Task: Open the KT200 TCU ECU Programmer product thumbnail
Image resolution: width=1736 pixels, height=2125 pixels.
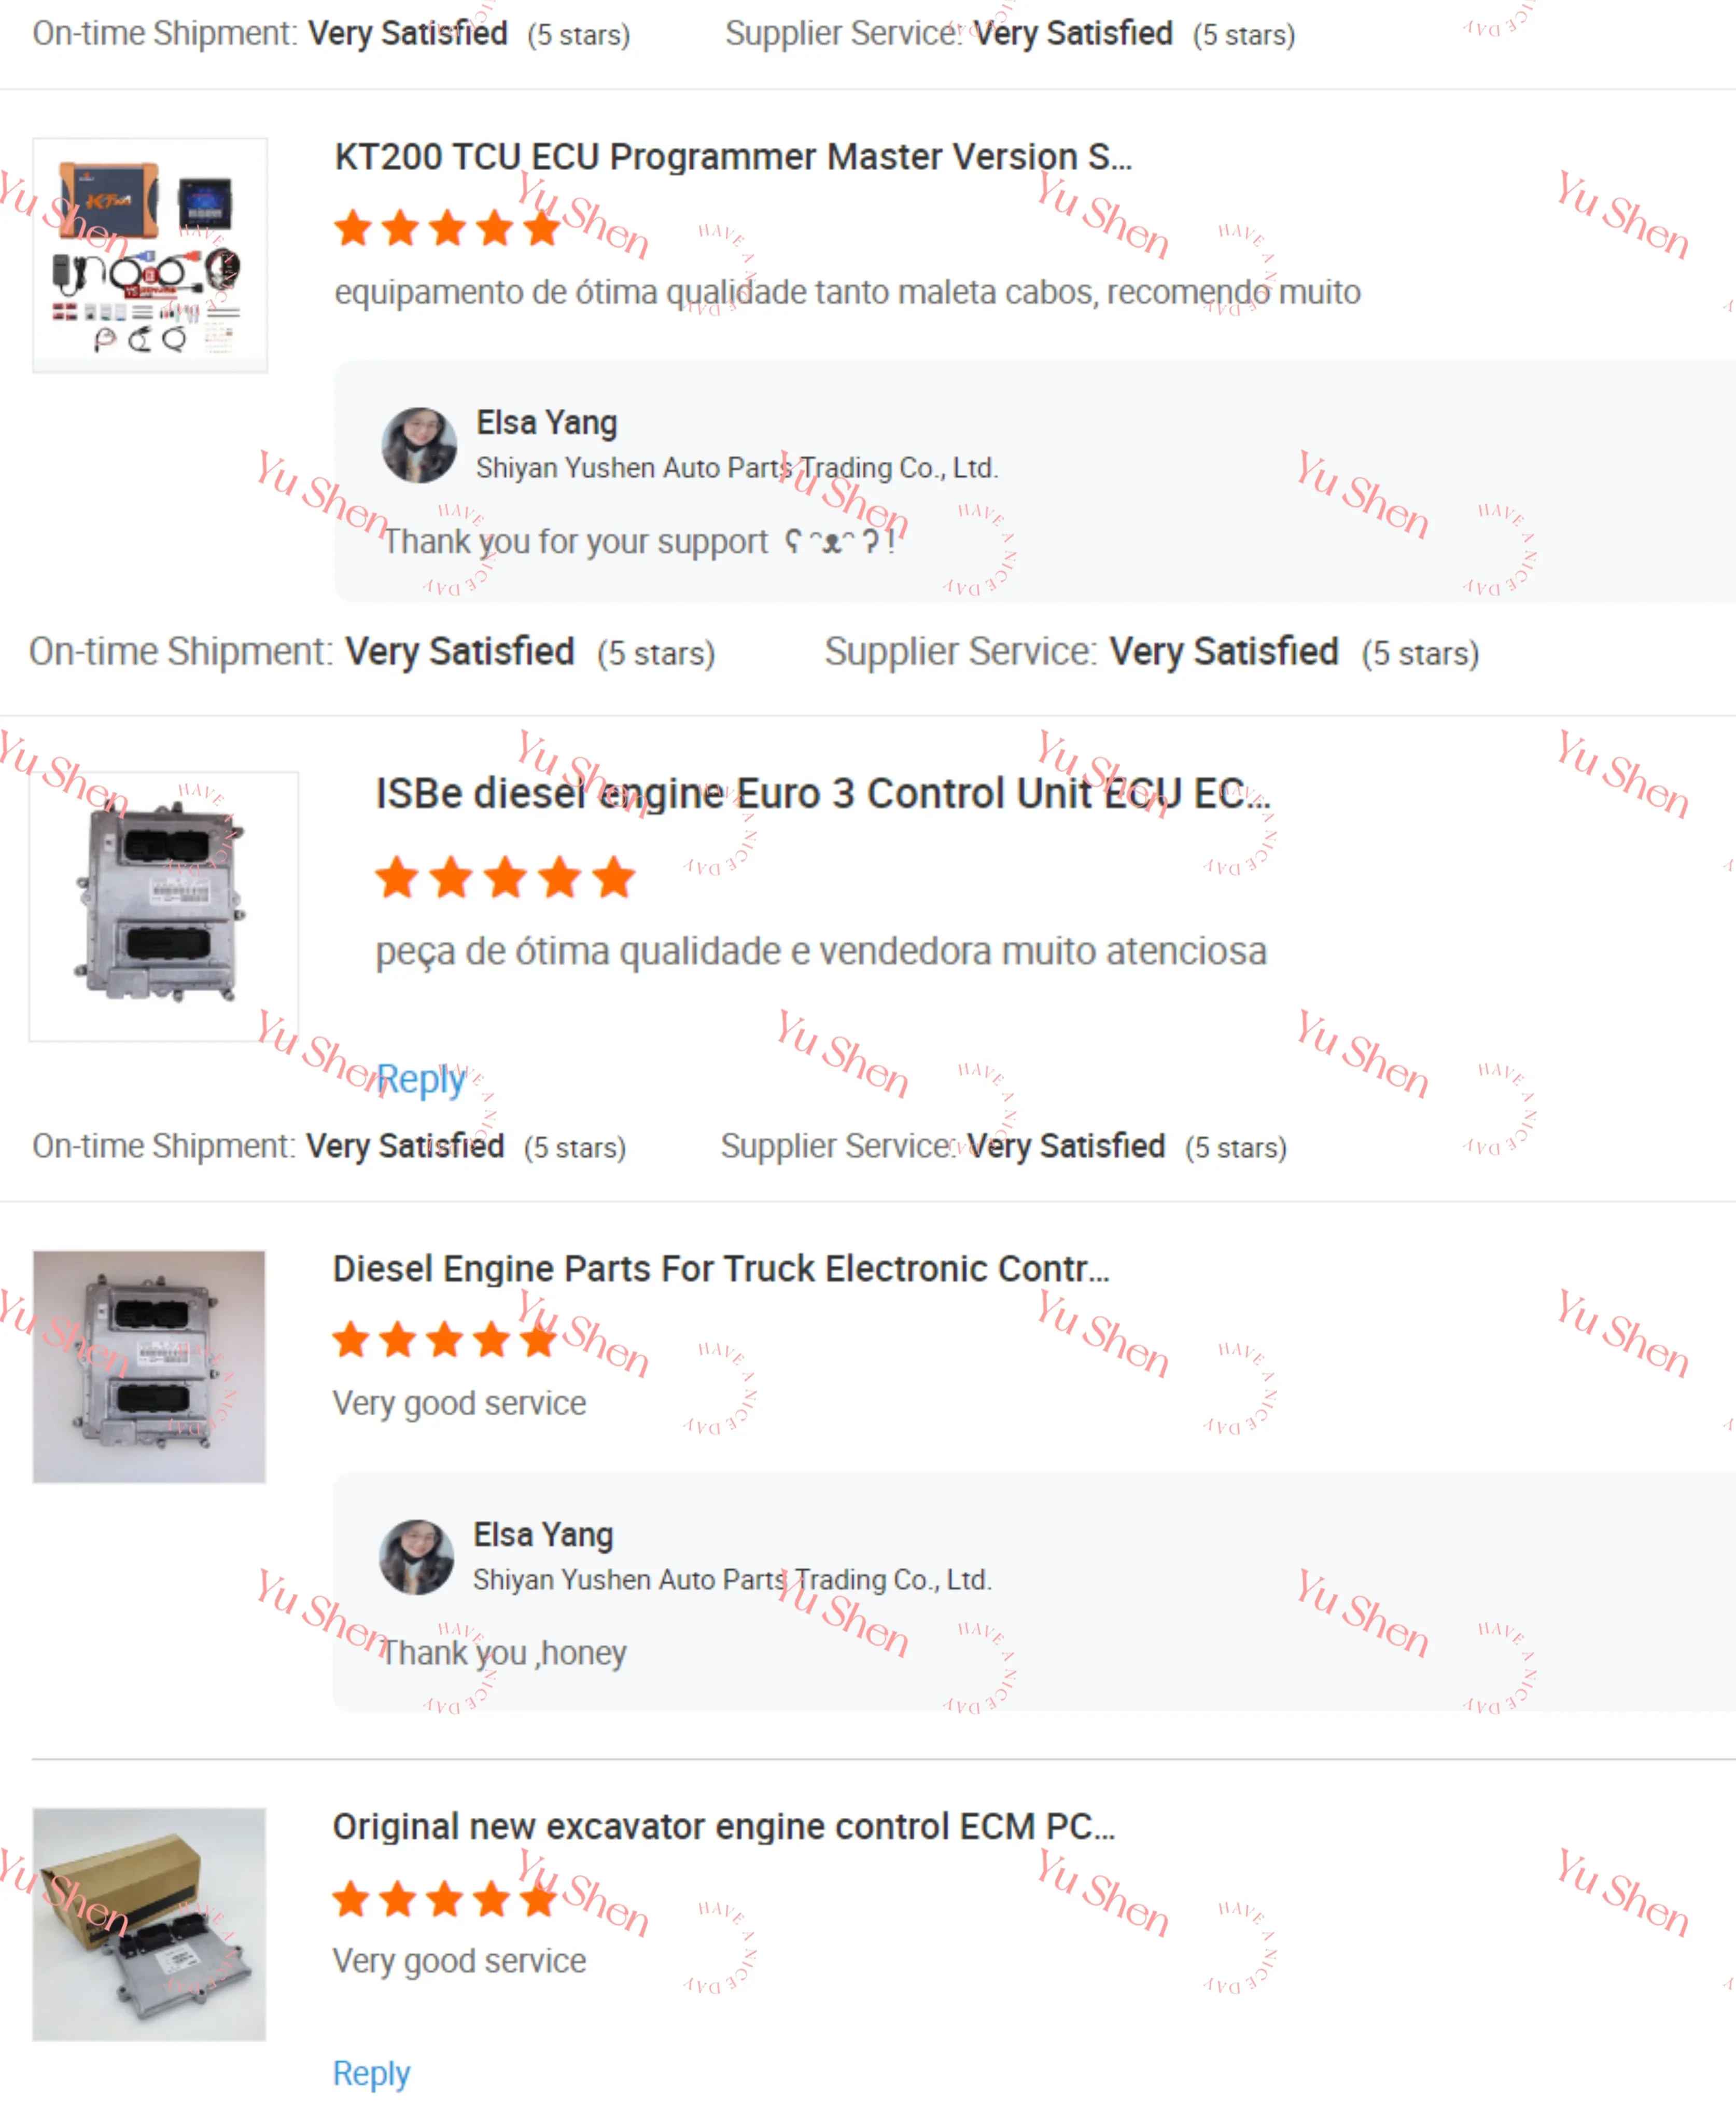Action: click(150, 255)
